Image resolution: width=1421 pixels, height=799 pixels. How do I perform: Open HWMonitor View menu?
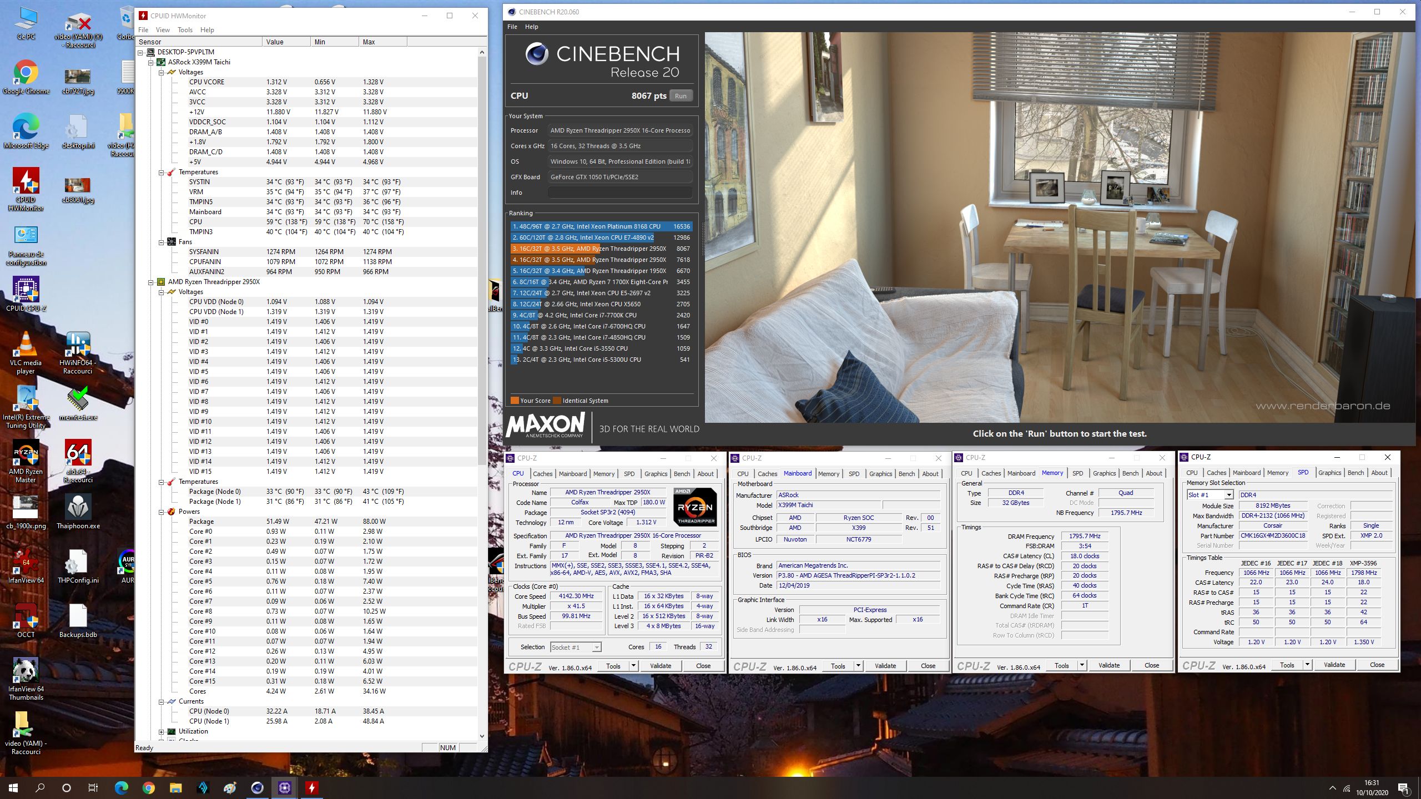(x=163, y=30)
